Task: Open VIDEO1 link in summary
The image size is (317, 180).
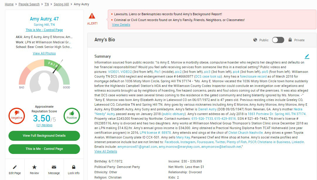Action: click(x=114, y=72)
